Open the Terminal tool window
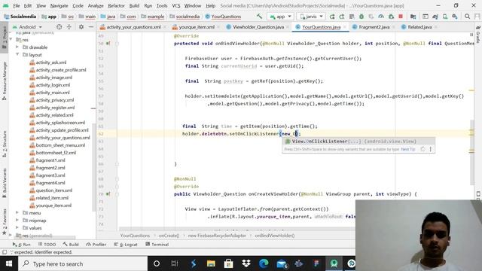This screenshot has width=482, height=271. [x=157, y=244]
